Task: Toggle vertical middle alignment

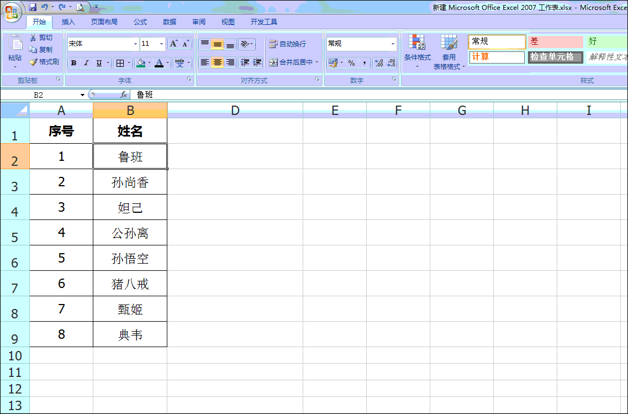Action: pyautogui.click(x=218, y=44)
